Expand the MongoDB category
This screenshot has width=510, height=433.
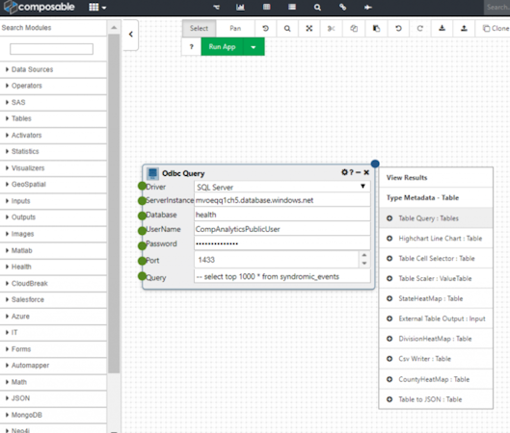click(x=53, y=415)
